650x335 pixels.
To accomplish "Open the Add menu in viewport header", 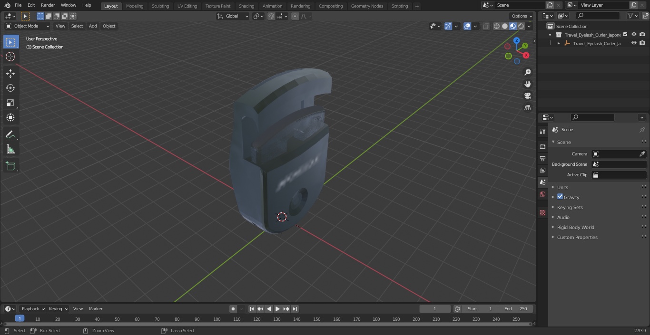I will click(93, 26).
